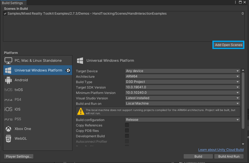Click the settings panel vertical scrollbar thumb

(243, 100)
